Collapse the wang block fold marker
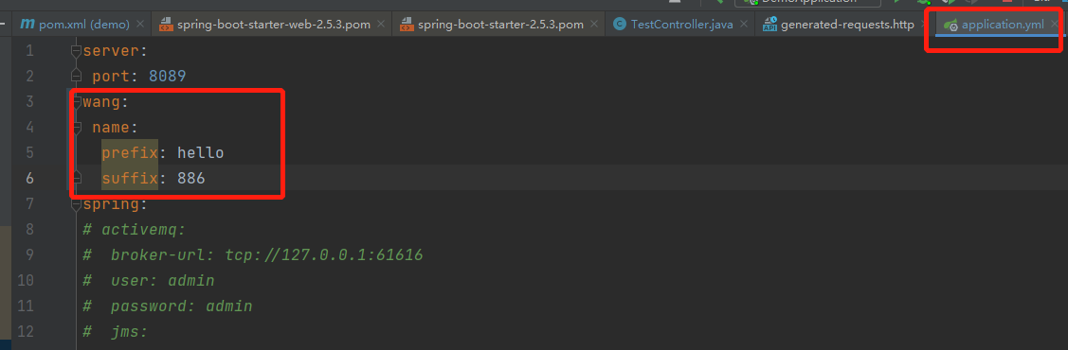The image size is (1068, 350). pyautogui.click(x=77, y=102)
